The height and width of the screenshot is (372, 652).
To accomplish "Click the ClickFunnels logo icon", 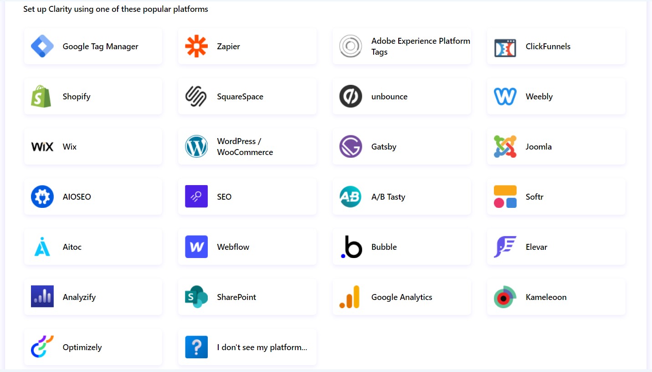I will point(505,47).
